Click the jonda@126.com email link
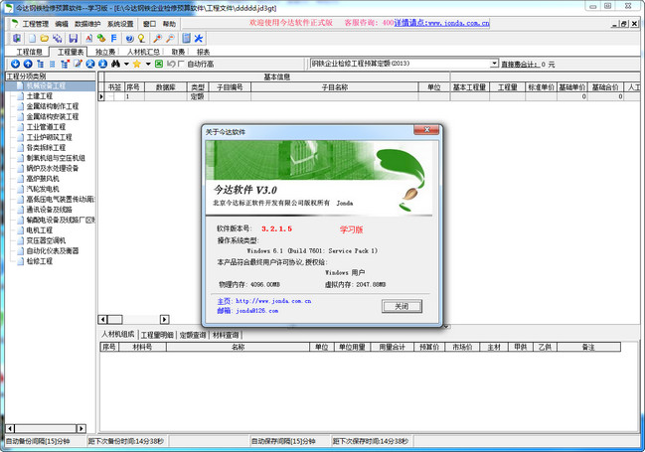Screen dimensions: 645x452 tap(256, 311)
